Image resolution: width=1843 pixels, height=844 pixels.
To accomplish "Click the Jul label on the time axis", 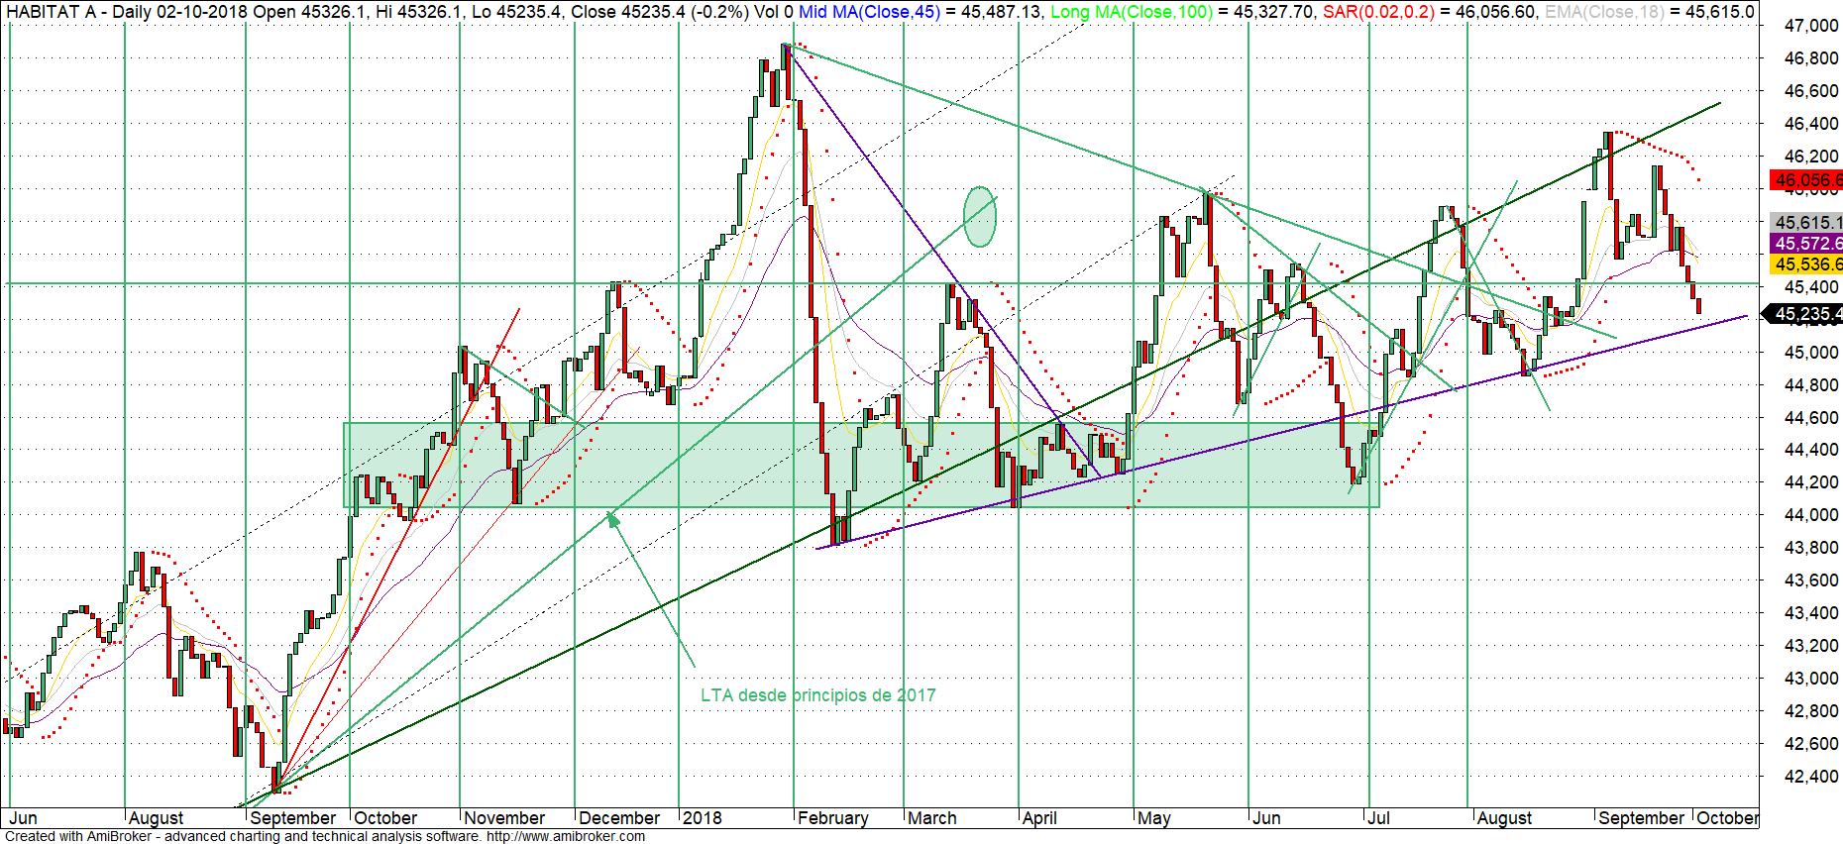I will [1378, 818].
